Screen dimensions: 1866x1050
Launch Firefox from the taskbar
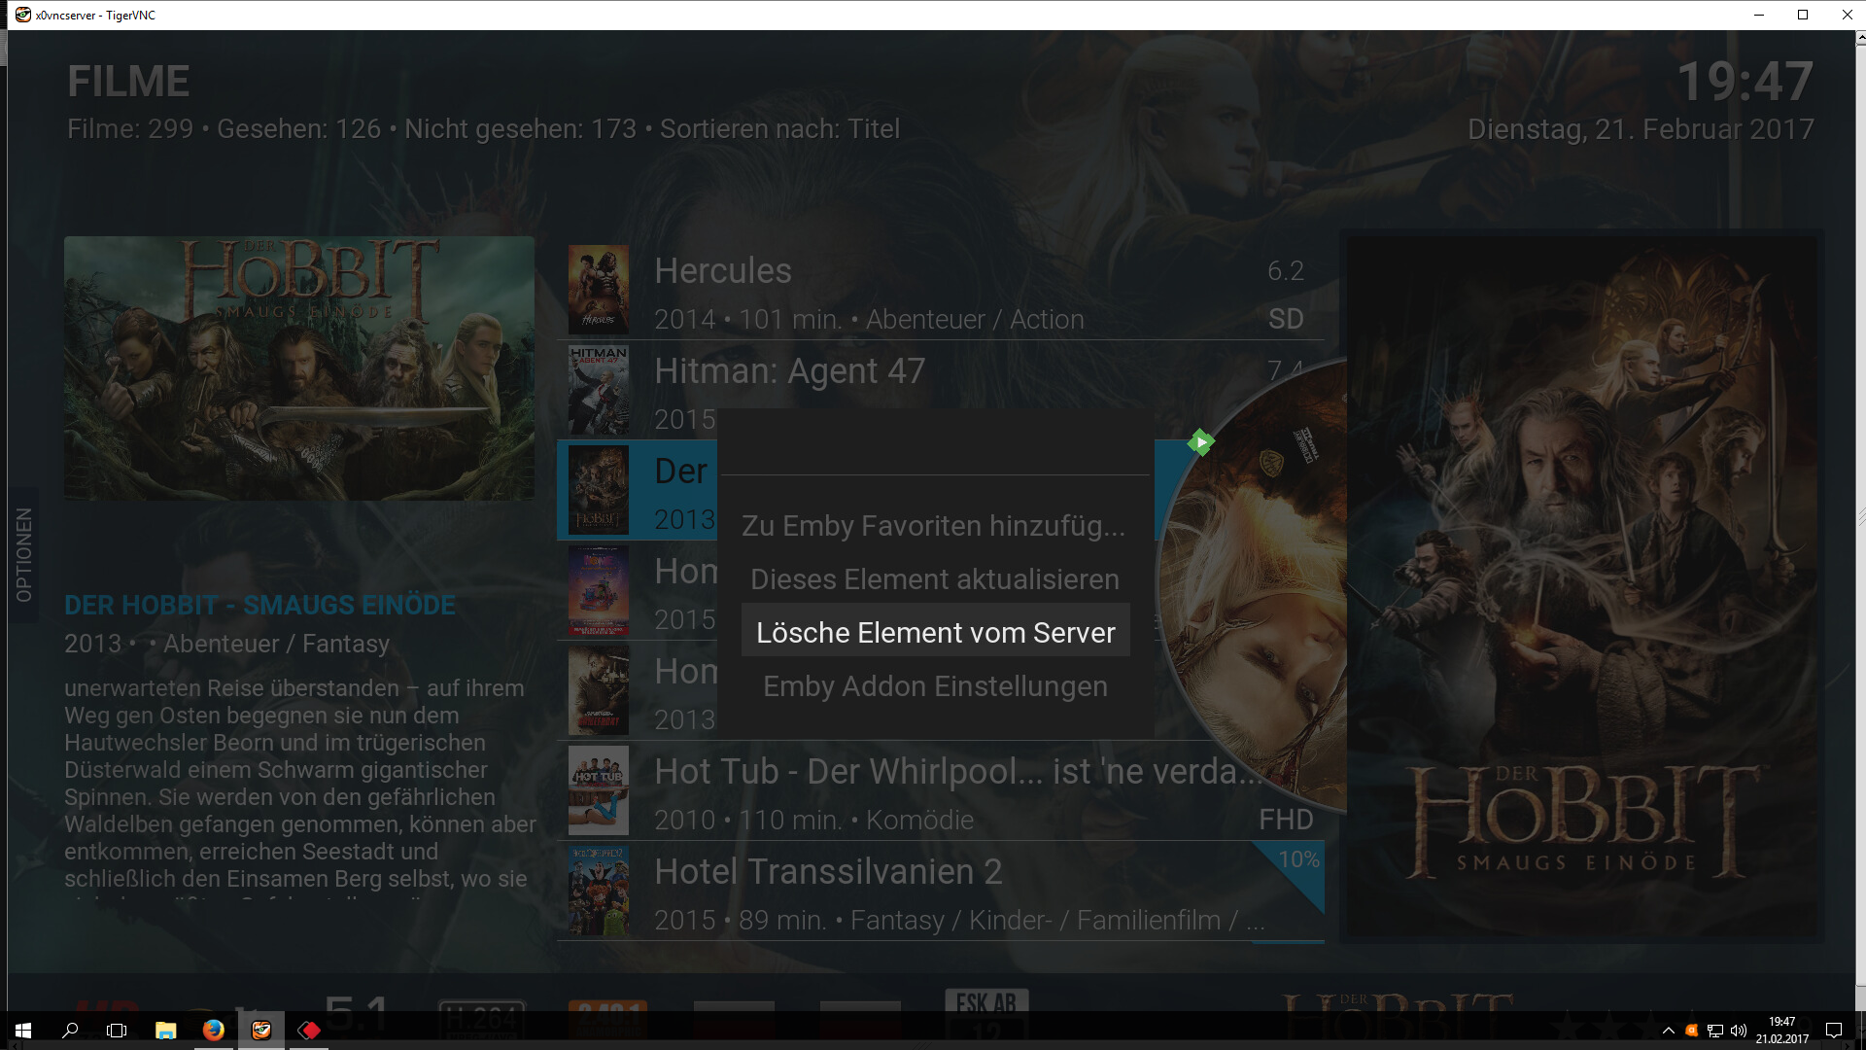(x=214, y=1031)
